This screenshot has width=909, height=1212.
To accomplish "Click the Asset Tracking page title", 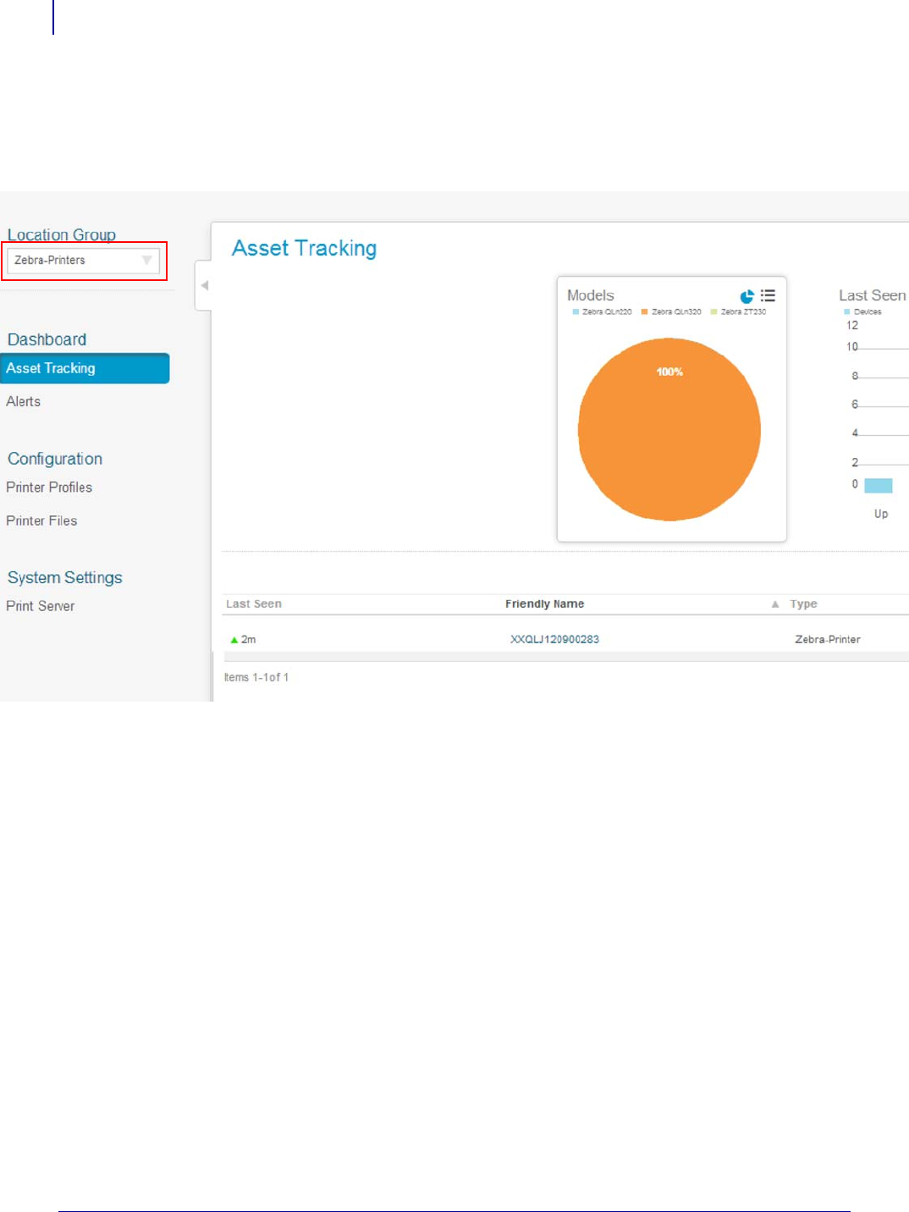I will [305, 248].
